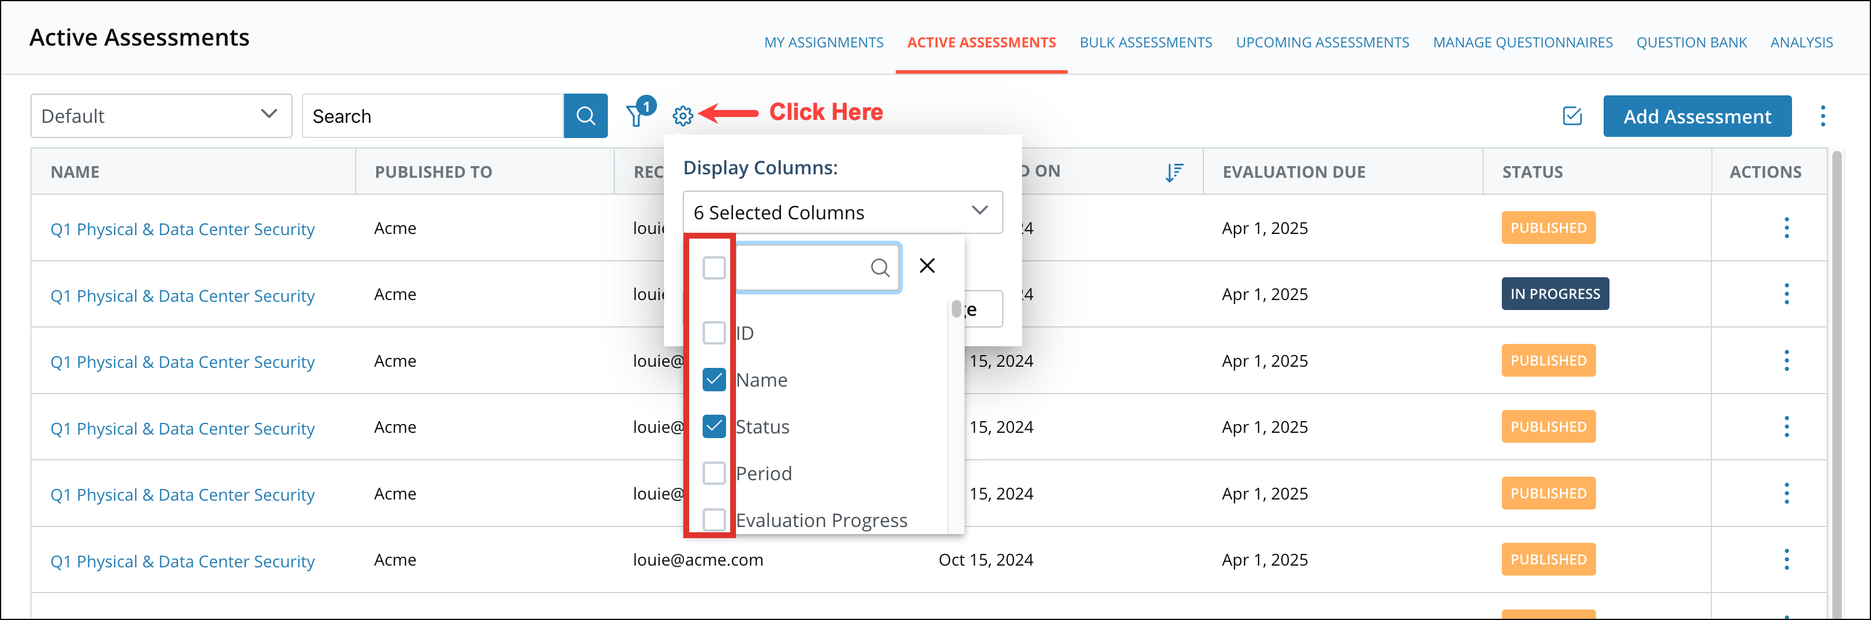This screenshot has width=1871, height=620.
Task: Go to Manage Questionnaires tab
Action: pos(1522,42)
